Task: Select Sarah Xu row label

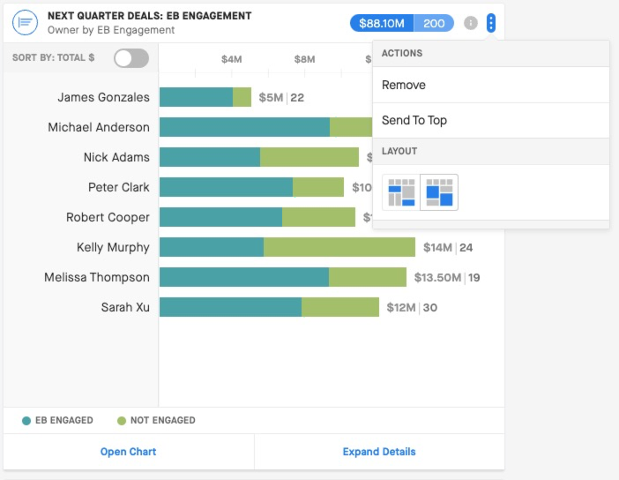Action: tap(125, 307)
